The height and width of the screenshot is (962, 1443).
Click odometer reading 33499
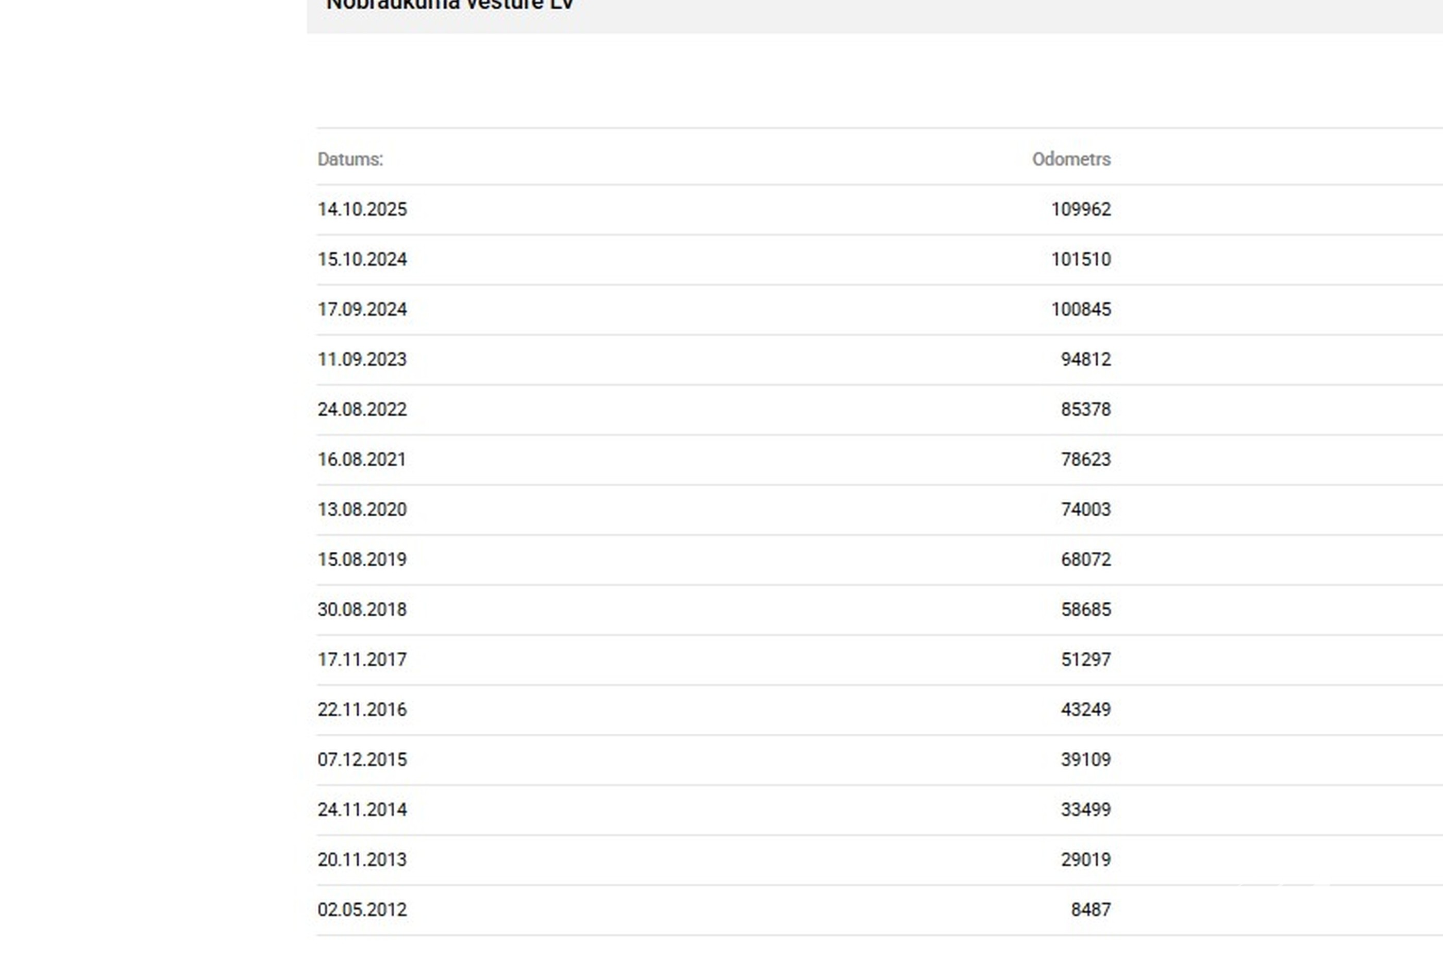[x=1085, y=809]
